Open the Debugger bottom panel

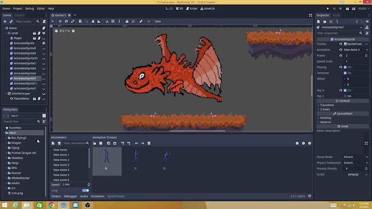click(x=70, y=196)
